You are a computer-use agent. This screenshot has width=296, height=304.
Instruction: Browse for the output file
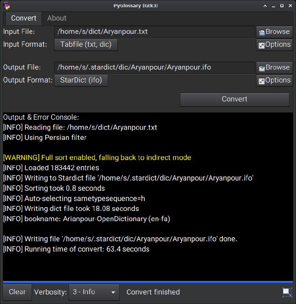274,68
